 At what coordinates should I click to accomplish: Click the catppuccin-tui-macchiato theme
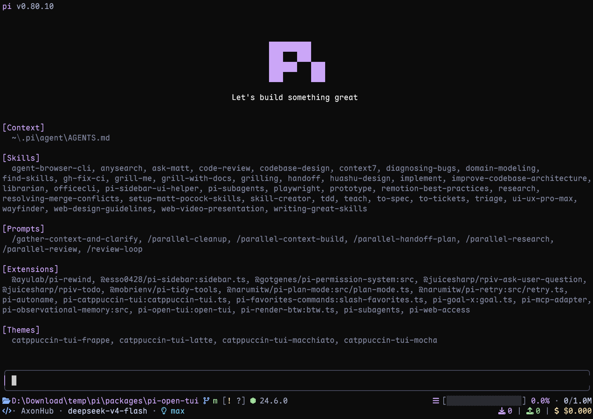tap(278, 340)
